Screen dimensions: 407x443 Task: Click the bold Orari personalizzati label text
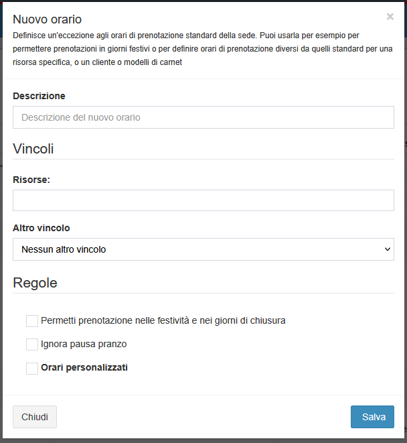(84, 367)
